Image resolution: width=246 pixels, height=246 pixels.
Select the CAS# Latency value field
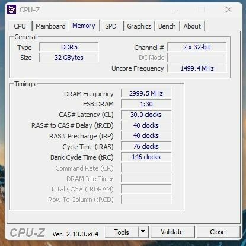(146, 115)
